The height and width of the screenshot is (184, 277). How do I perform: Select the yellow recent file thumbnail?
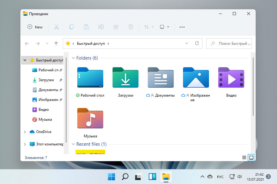90,152
